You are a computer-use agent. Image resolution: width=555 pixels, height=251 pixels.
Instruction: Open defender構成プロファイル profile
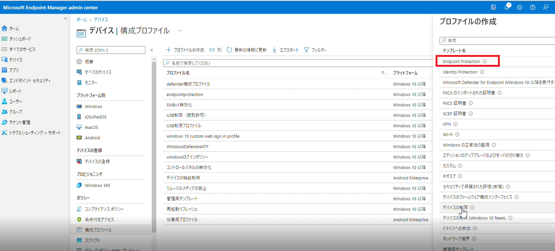click(x=188, y=84)
